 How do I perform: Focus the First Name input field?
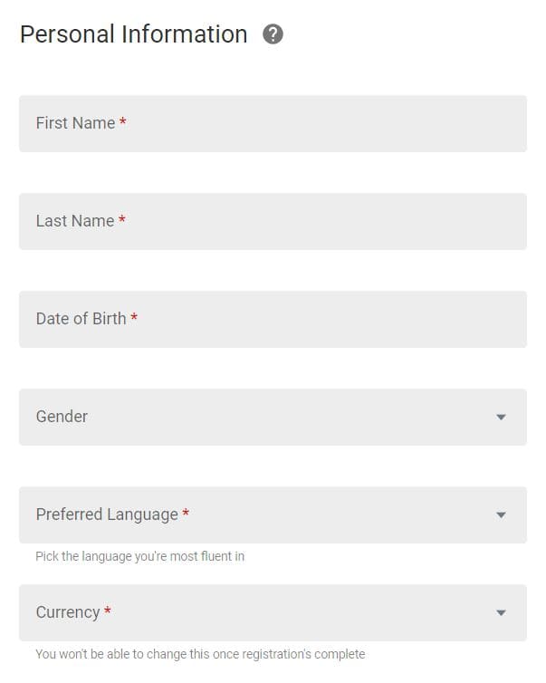click(273, 124)
